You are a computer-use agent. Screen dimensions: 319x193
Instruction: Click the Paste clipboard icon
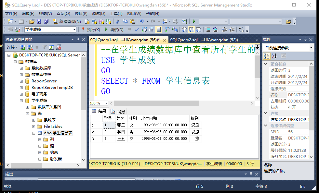132,21
